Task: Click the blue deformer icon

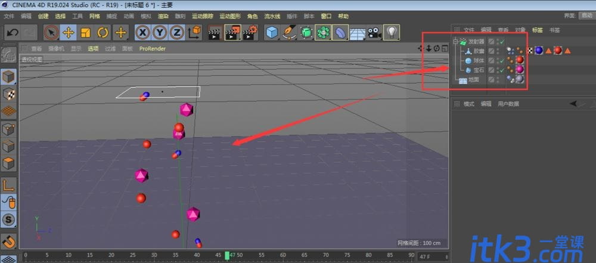Action: click(x=340, y=33)
